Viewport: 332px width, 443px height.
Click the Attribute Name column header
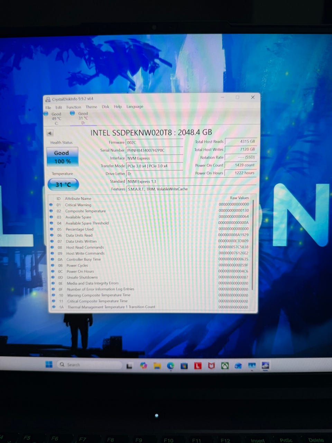click(x=78, y=199)
